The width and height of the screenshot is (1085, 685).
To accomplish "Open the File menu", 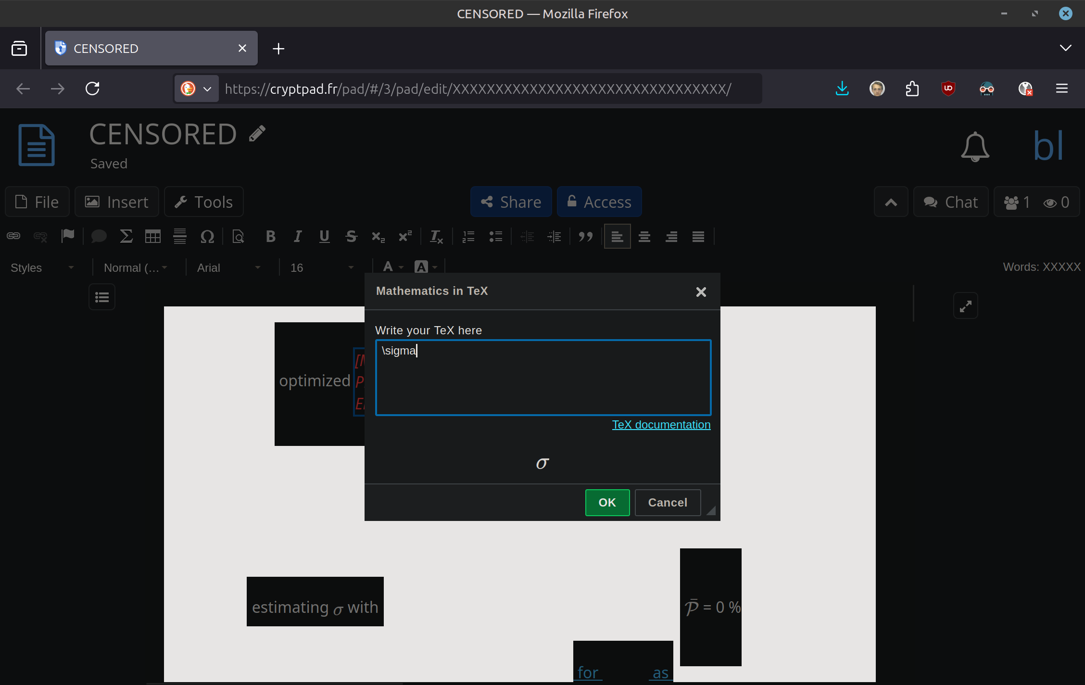I will point(38,202).
